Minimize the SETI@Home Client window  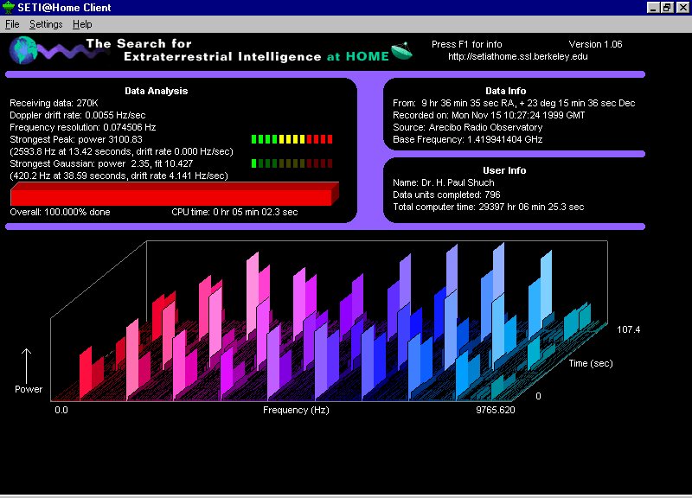pos(653,8)
